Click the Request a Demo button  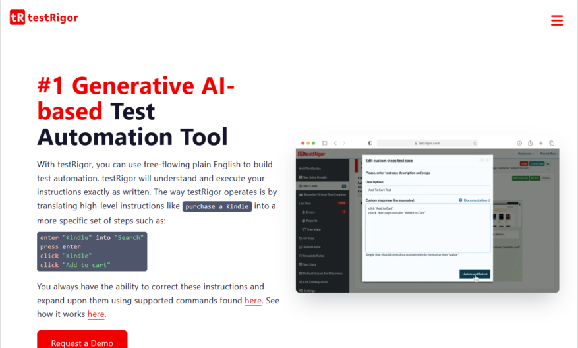click(x=82, y=339)
